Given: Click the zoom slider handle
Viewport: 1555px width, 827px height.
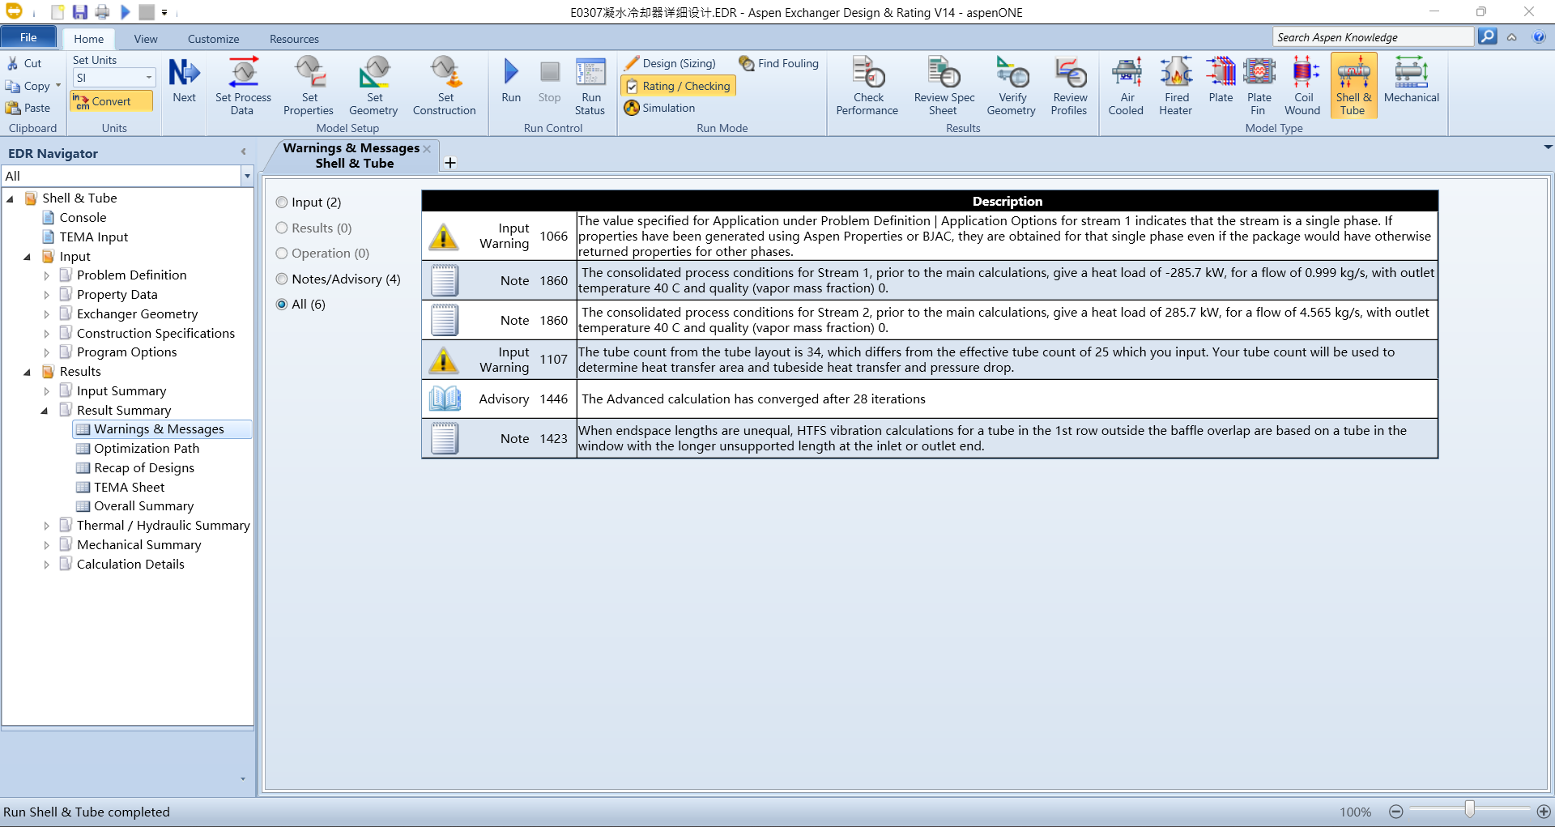Looking at the screenshot, I should 1469,810.
